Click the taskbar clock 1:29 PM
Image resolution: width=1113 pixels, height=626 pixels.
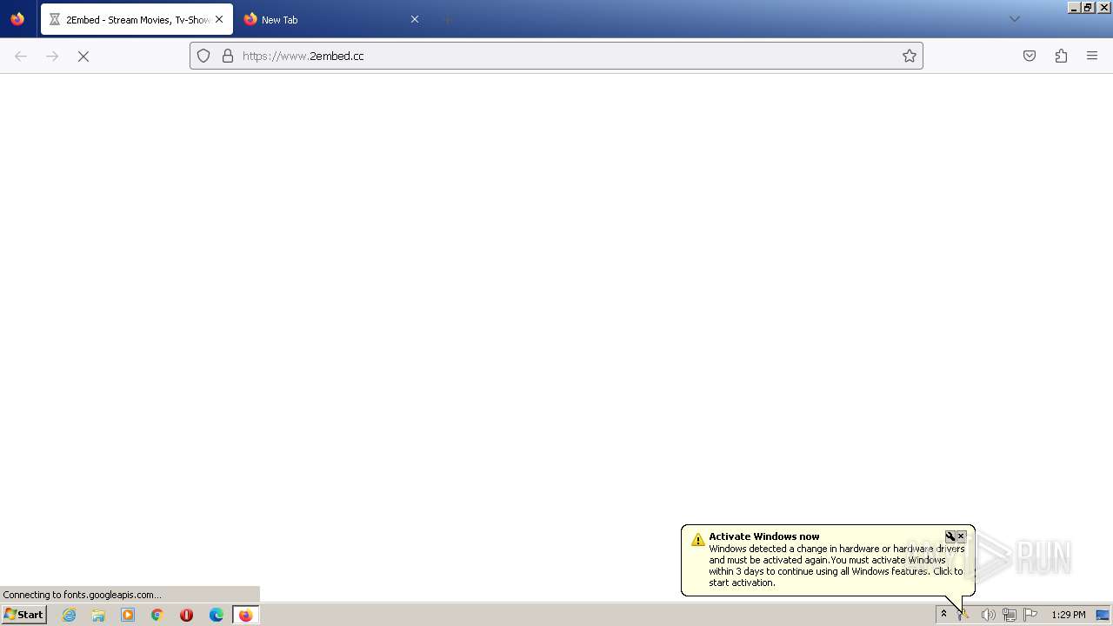(x=1069, y=615)
